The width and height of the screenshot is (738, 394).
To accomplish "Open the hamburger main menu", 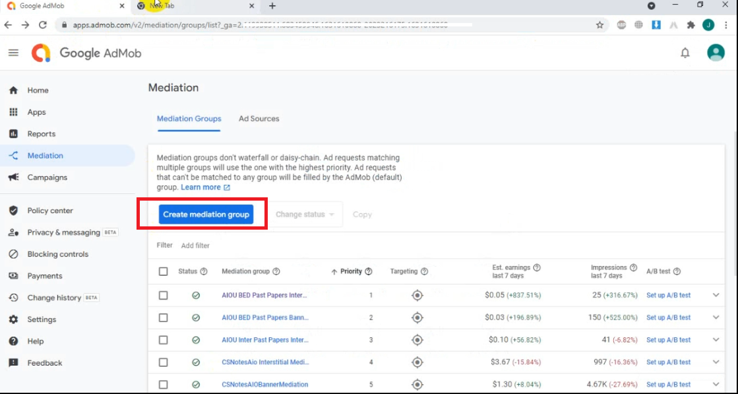I will tap(13, 53).
